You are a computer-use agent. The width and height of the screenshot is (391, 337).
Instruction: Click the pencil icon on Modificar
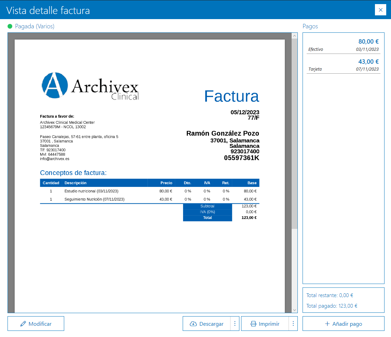click(x=23, y=324)
